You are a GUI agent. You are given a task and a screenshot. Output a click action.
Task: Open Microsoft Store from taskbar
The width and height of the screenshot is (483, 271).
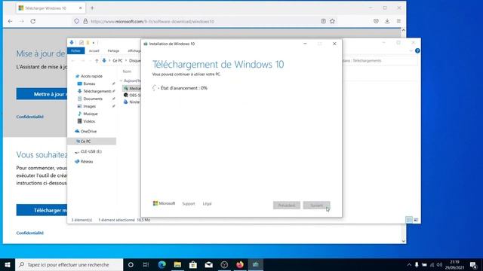[x=193, y=264]
